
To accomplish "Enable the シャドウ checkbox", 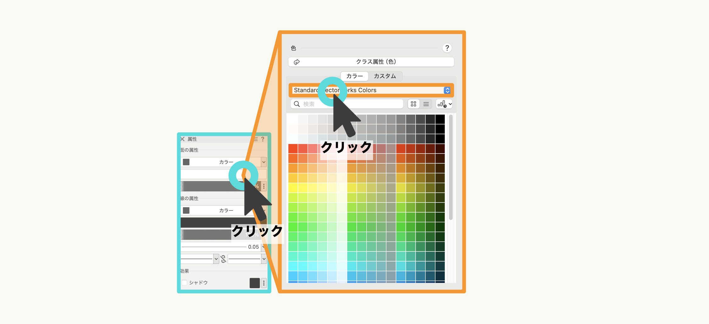I will [x=185, y=283].
